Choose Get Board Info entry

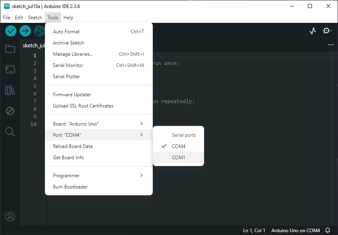click(x=99, y=157)
